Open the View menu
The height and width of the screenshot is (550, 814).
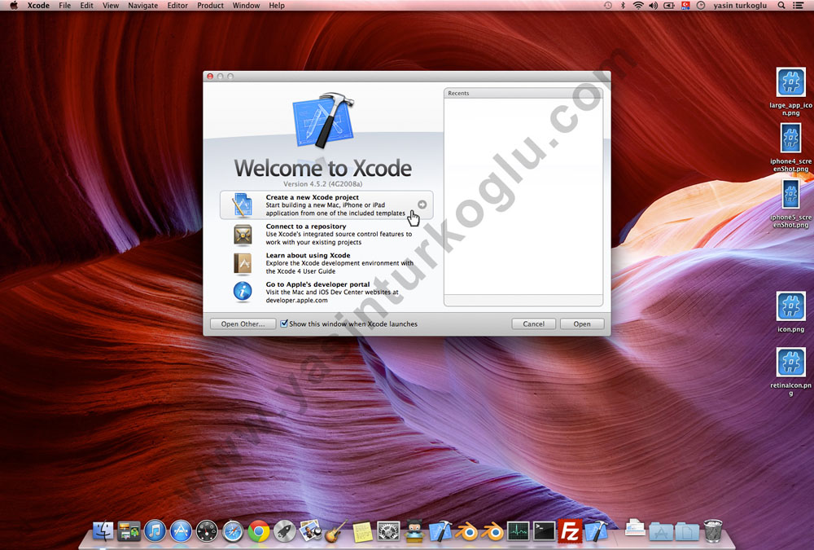pos(111,5)
